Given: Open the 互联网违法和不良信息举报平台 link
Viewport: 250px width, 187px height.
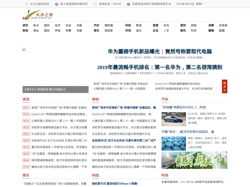Looking at the screenshot, I should [151, 4].
